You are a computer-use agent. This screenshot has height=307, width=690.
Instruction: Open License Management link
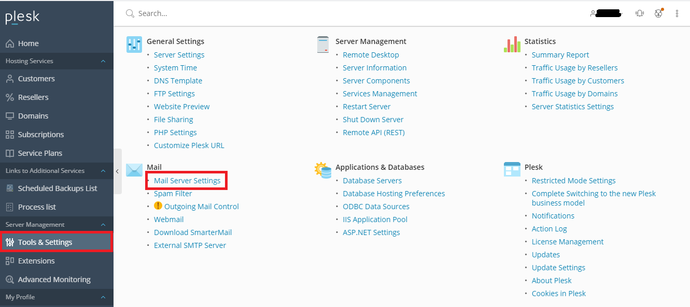[568, 242]
